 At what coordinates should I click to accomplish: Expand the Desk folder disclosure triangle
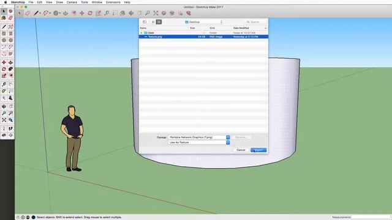tap(141, 32)
